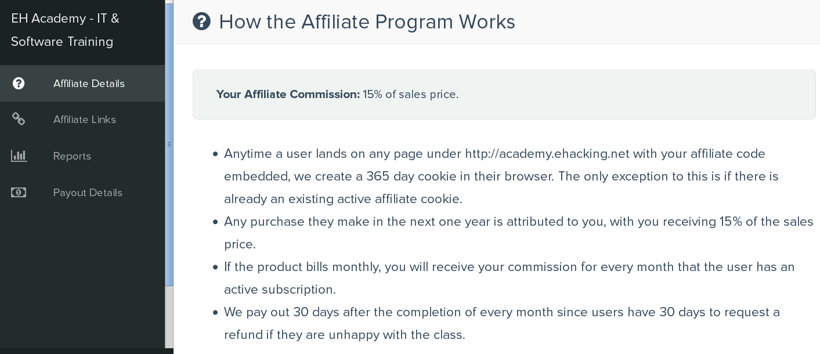Click the bullet about purchases in the next year
The width and height of the screenshot is (820, 354).
tap(519, 233)
